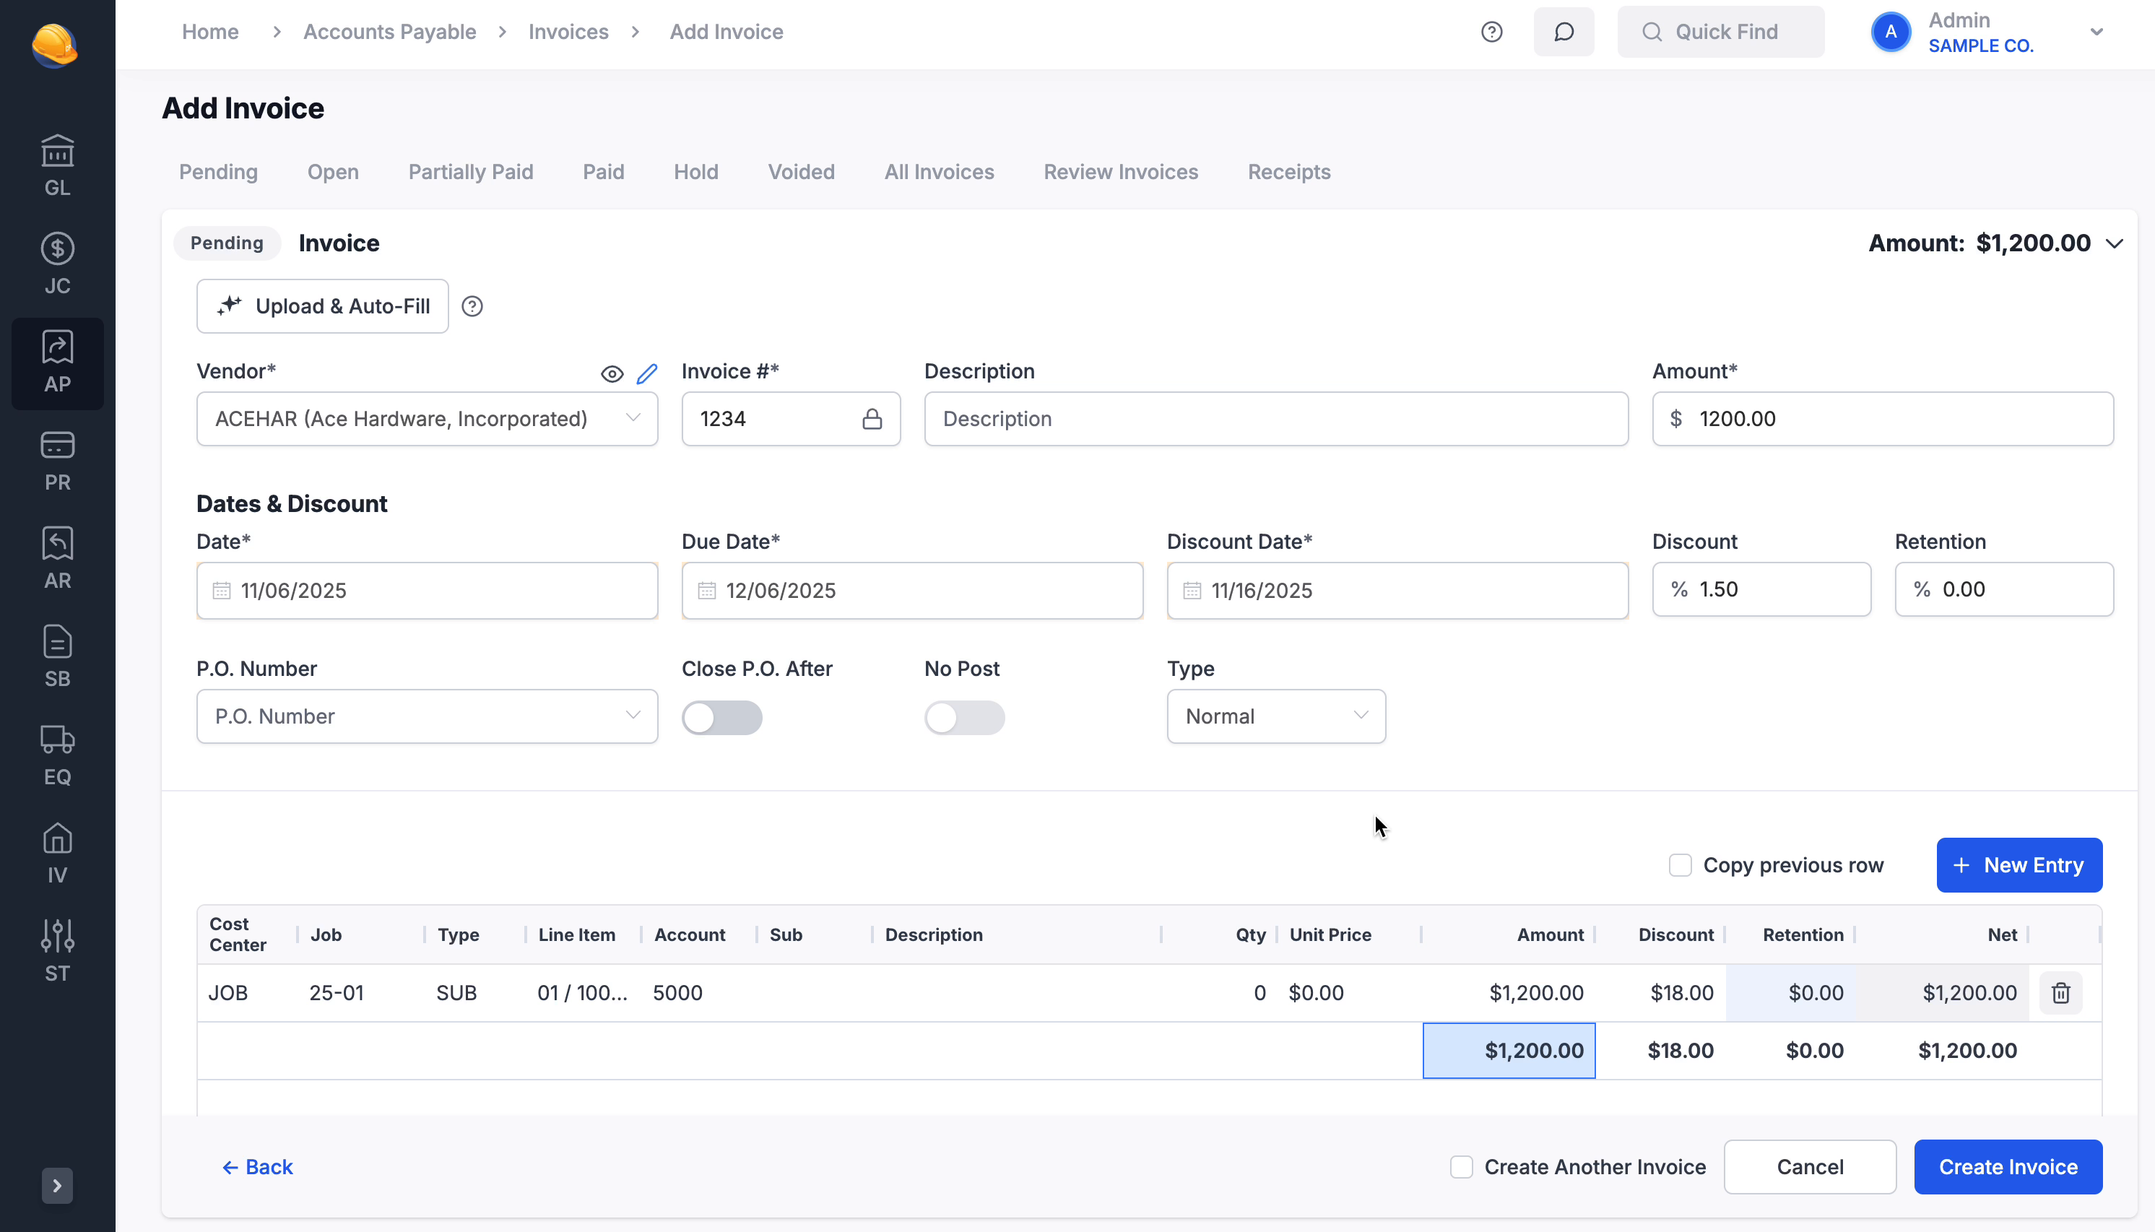Viewport: 2155px width, 1232px height.
Task: Click the help question mark icon
Action: point(1491,31)
